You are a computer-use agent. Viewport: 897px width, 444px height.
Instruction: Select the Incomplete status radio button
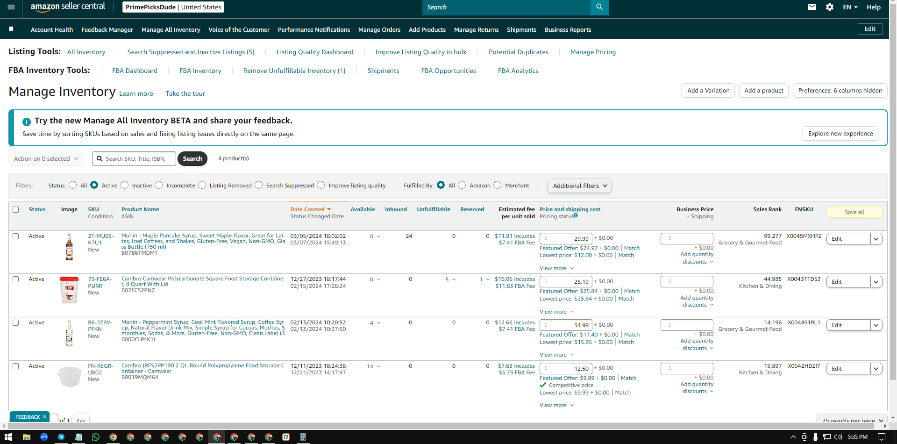pos(159,185)
